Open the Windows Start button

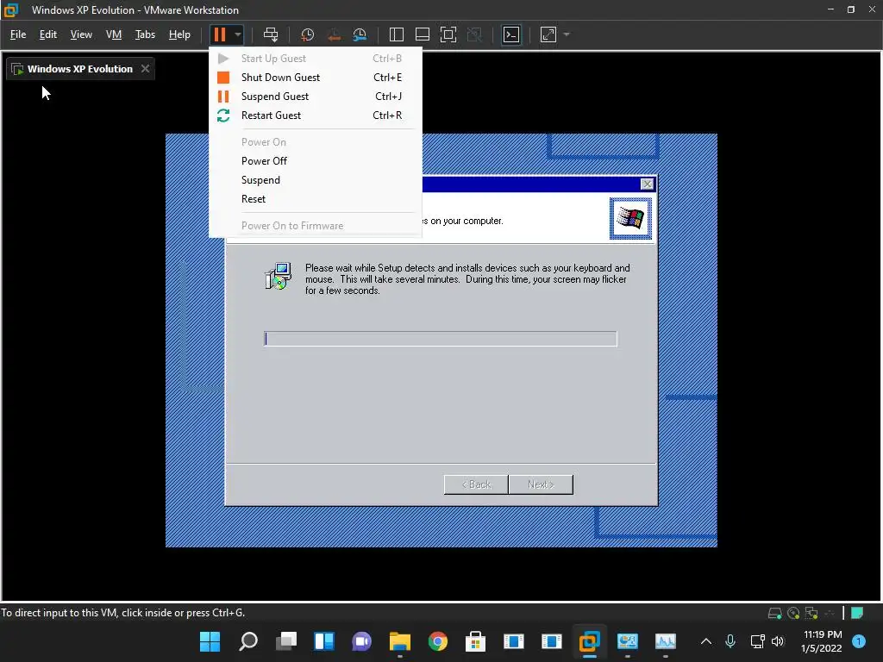coord(210,641)
